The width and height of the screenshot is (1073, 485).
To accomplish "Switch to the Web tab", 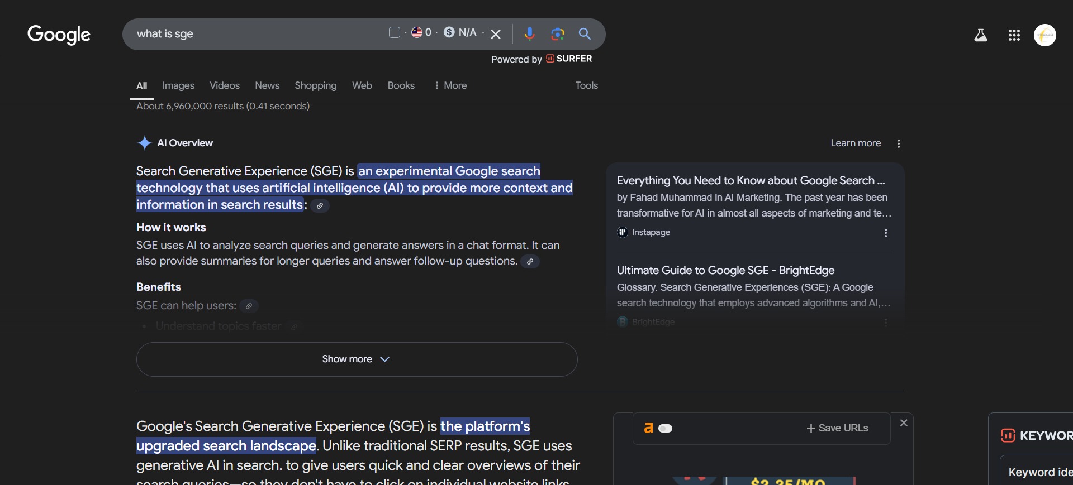I will click(362, 85).
